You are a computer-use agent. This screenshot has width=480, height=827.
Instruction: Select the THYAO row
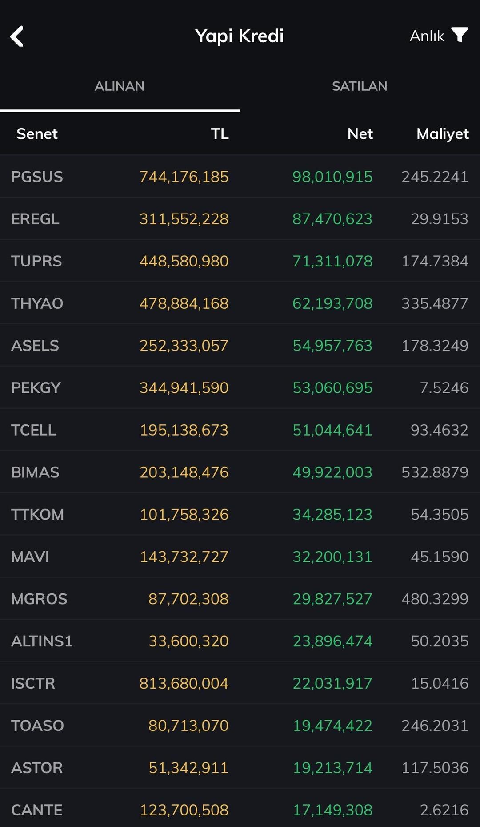[x=240, y=303]
